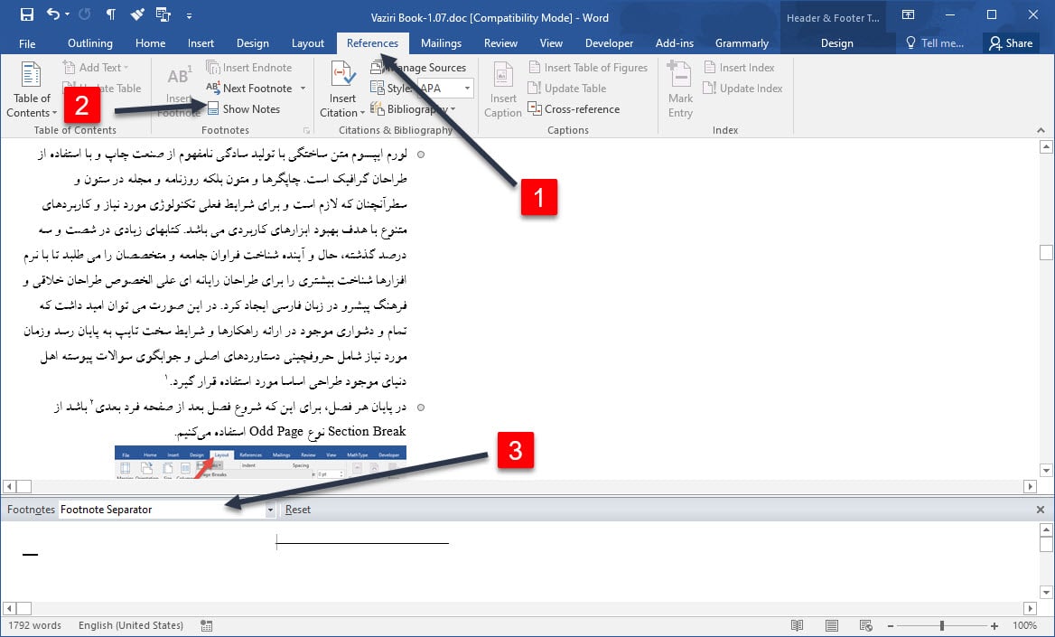
Task: Click Manage Sources
Action: [x=418, y=68]
